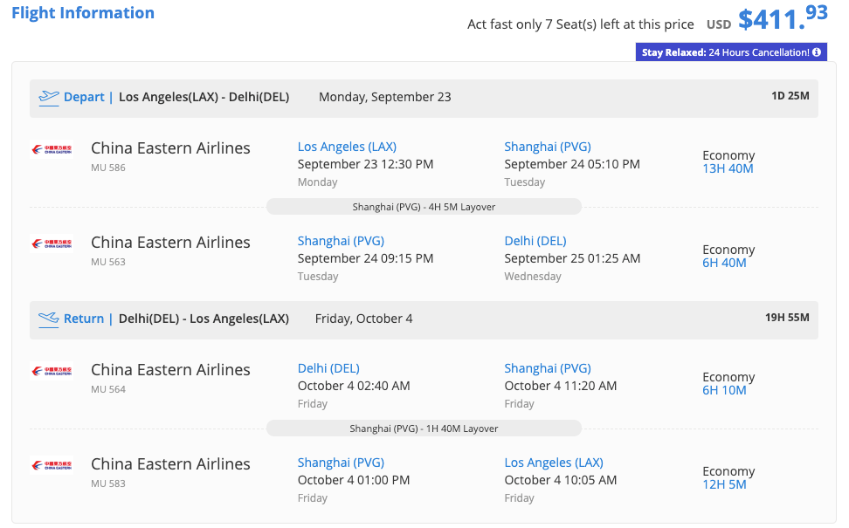Click China Eastern logo for flight MU 586
The height and width of the screenshot is (528, 849).
tap(52, 149)
